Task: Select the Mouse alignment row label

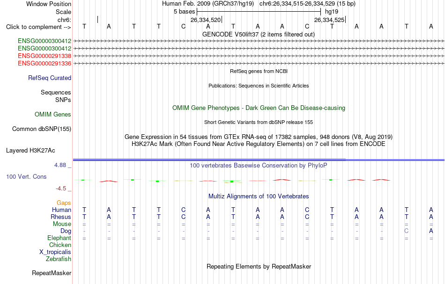Action: pos(62,224)
